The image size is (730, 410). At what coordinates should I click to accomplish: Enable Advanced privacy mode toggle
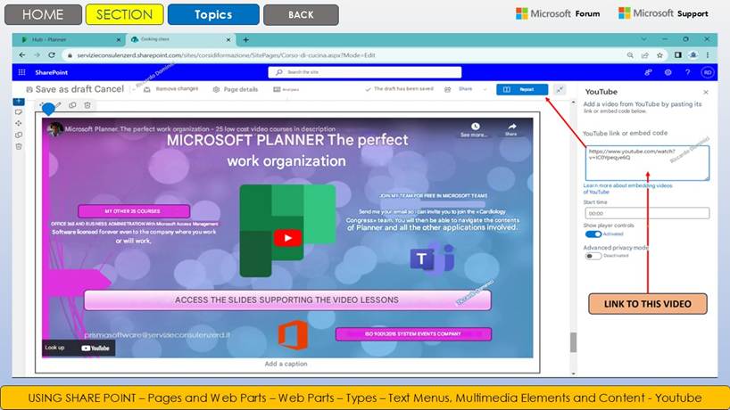tap(593, 256)
